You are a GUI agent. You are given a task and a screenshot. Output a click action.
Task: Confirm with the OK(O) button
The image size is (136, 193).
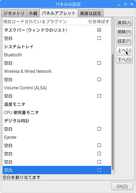click(x=122, y=186)
